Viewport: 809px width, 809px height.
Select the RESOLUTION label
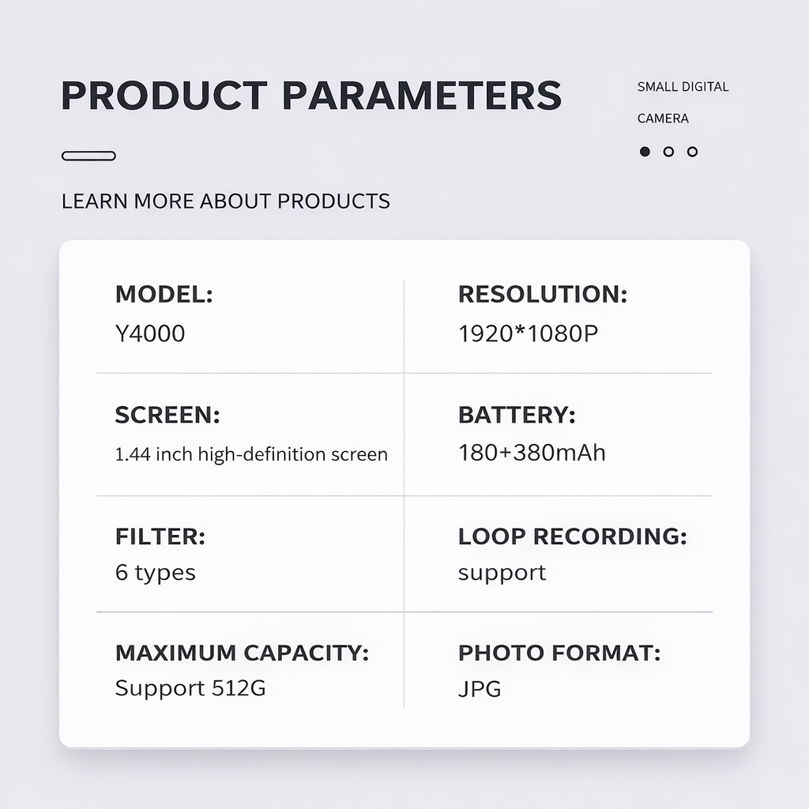(x=542, y=295)
